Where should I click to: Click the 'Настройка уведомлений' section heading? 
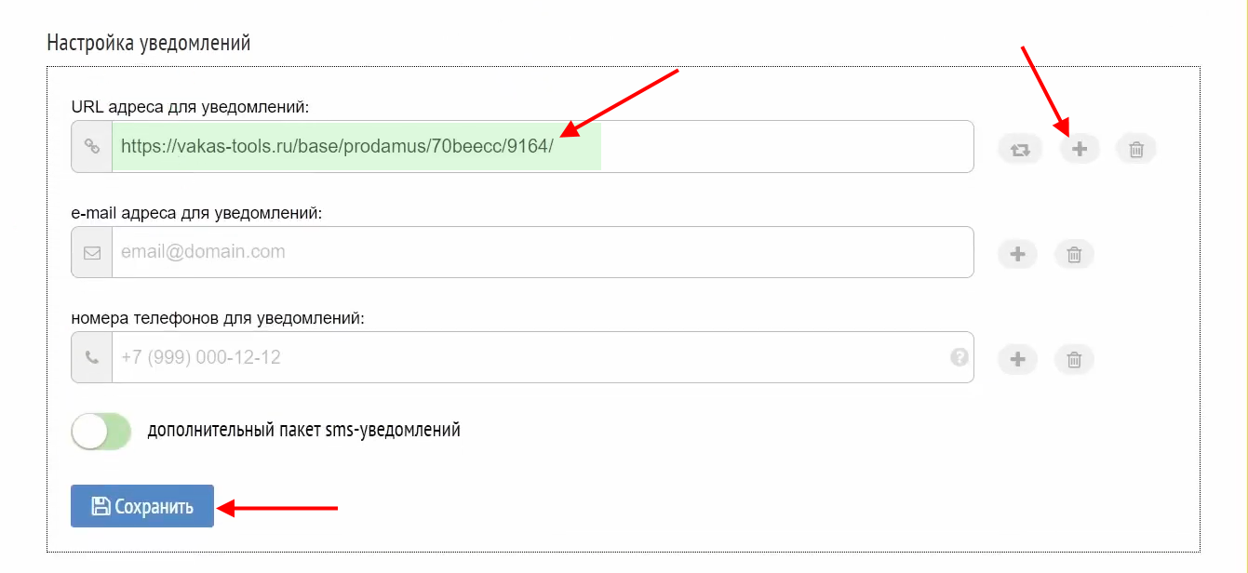coord(149,43)
